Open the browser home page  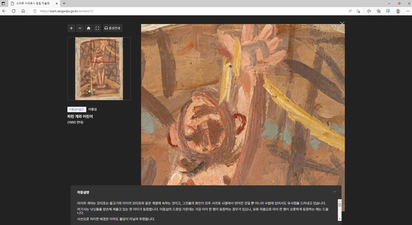click(23, 11)
